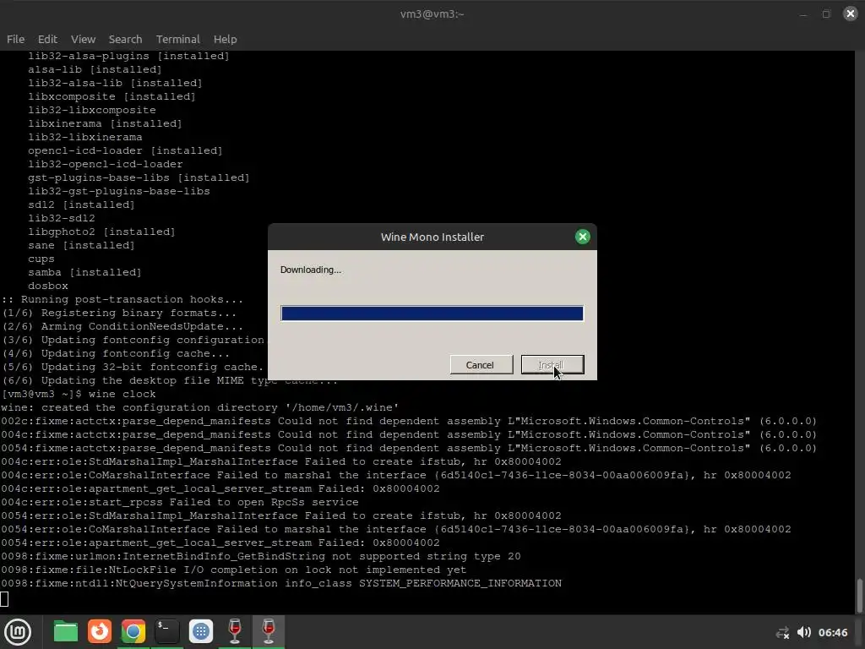Click the 'created the configuration directory' line

coord(199,407)
